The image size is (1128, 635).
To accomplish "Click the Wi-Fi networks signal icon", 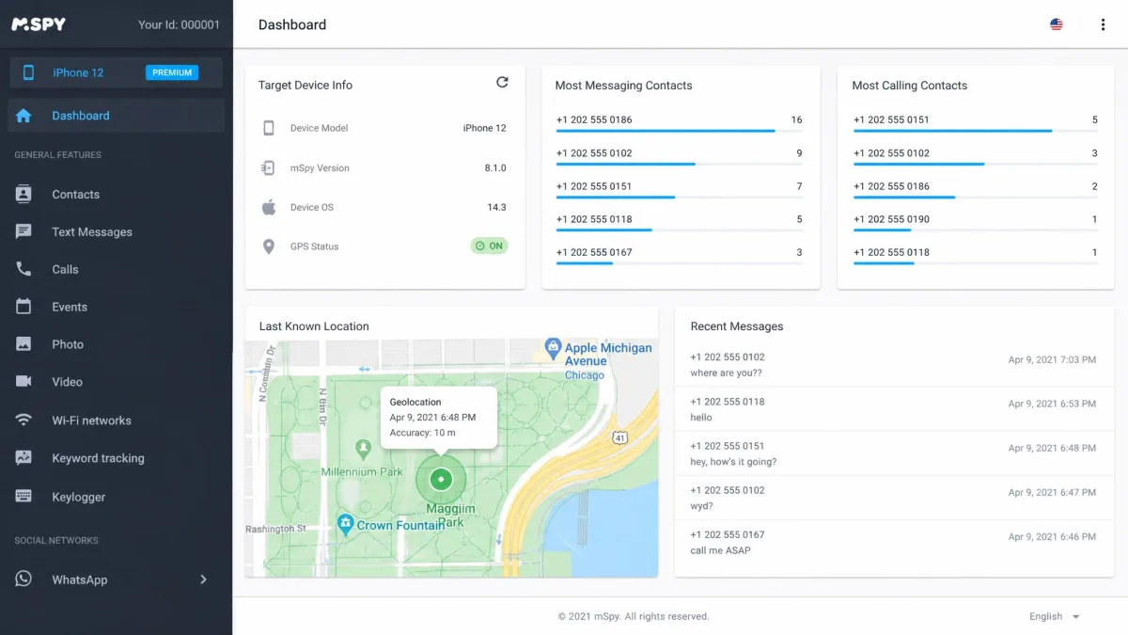I will point(23,421).
